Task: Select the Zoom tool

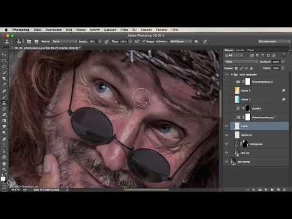Action: (x=4, y=169)
